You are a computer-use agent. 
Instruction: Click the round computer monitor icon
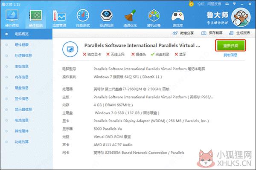70,49
